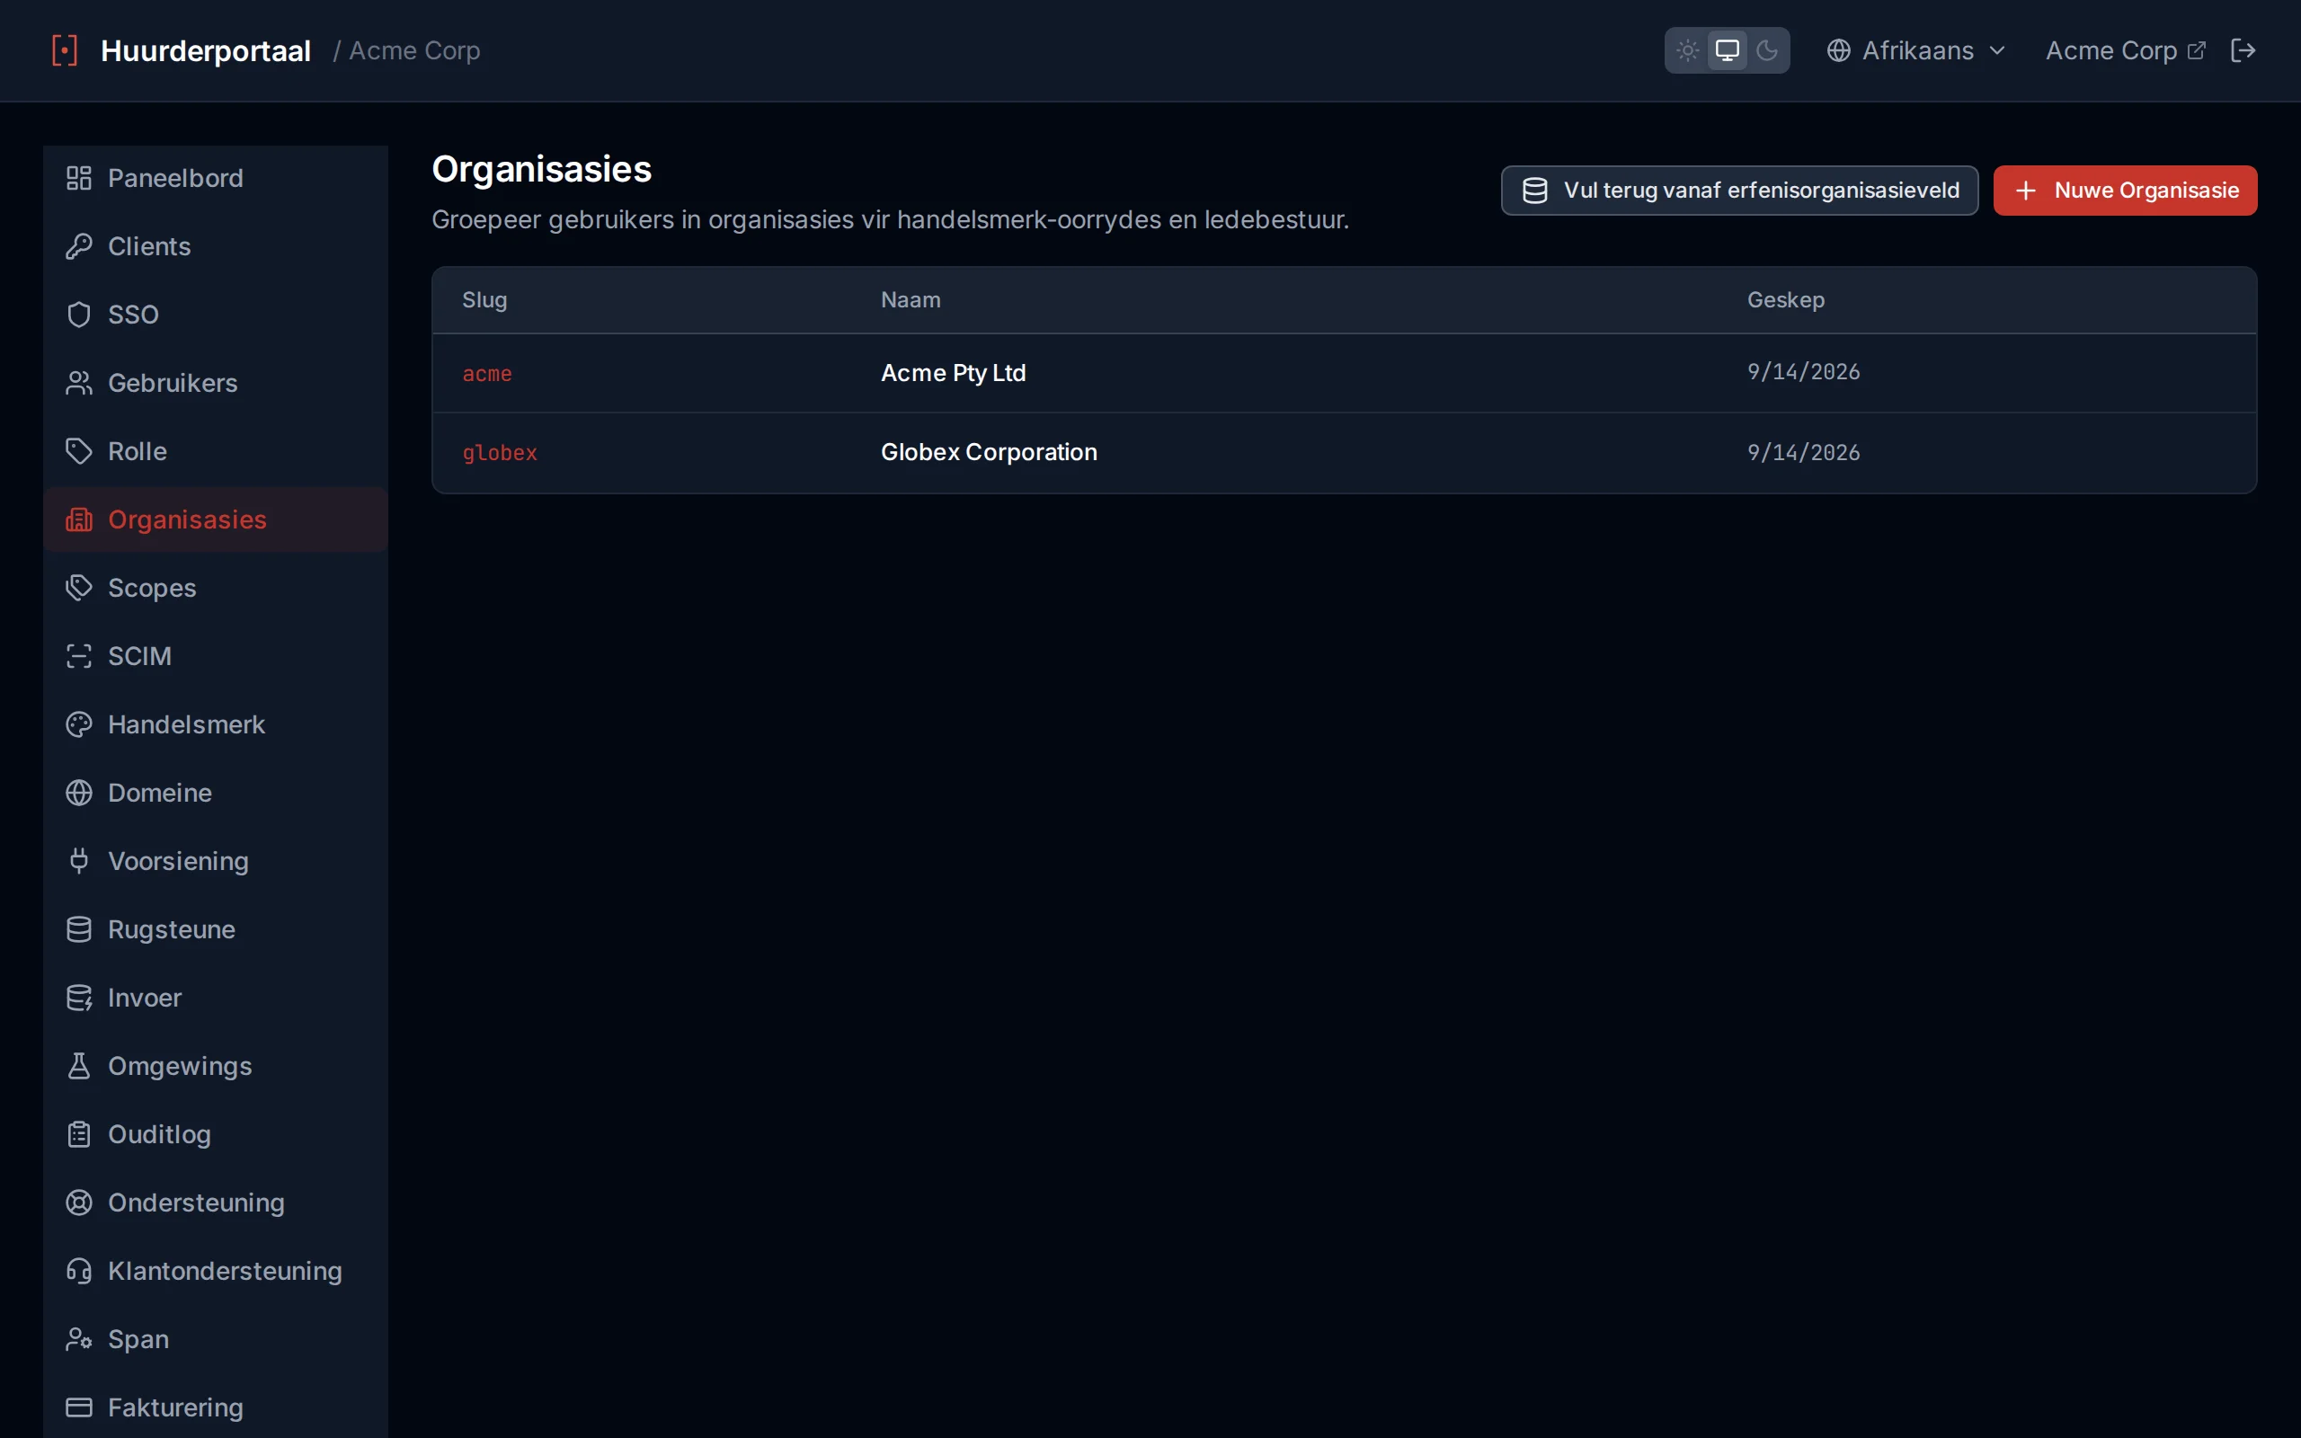Switch to light theme sun icon
The image size is (2301, 1438).
1688,50
